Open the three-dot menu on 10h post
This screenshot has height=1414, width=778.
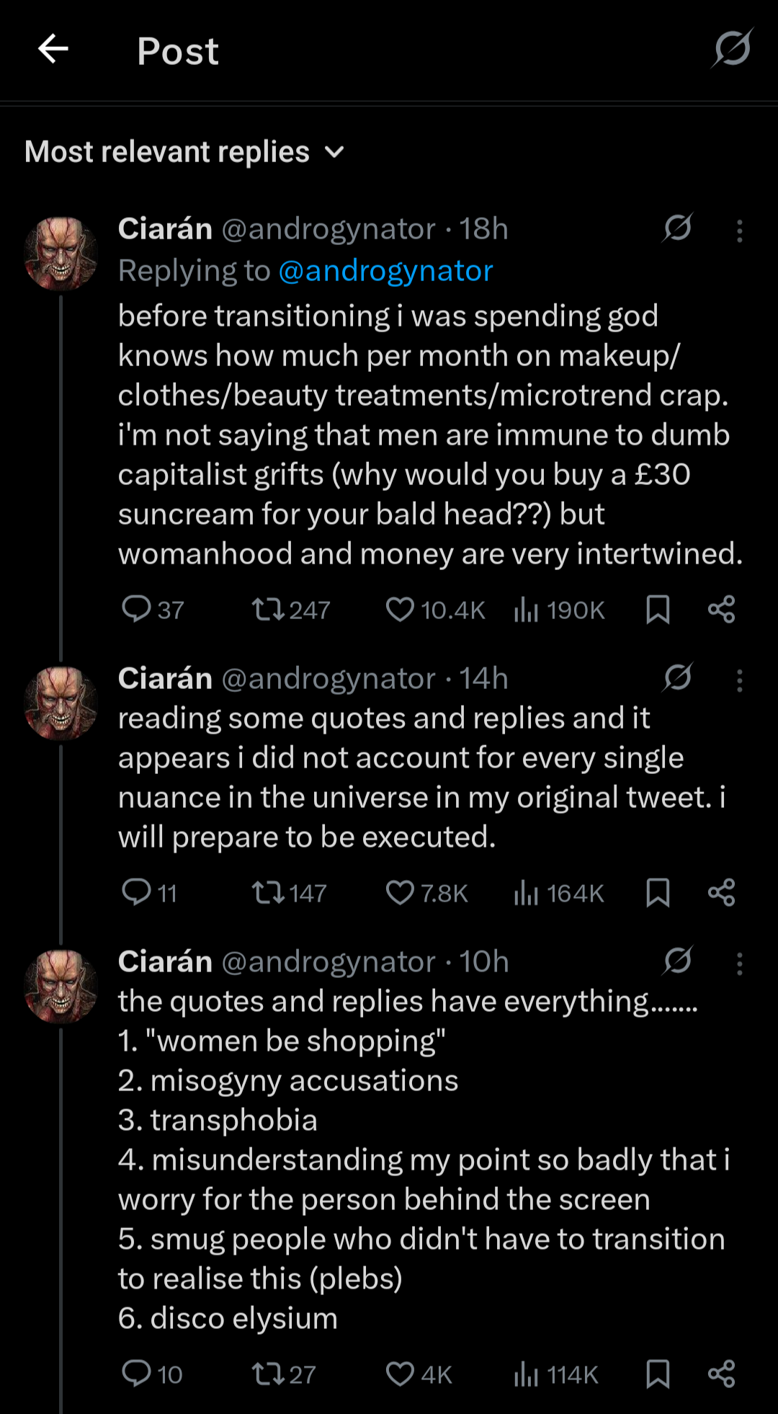click(739, 964)
